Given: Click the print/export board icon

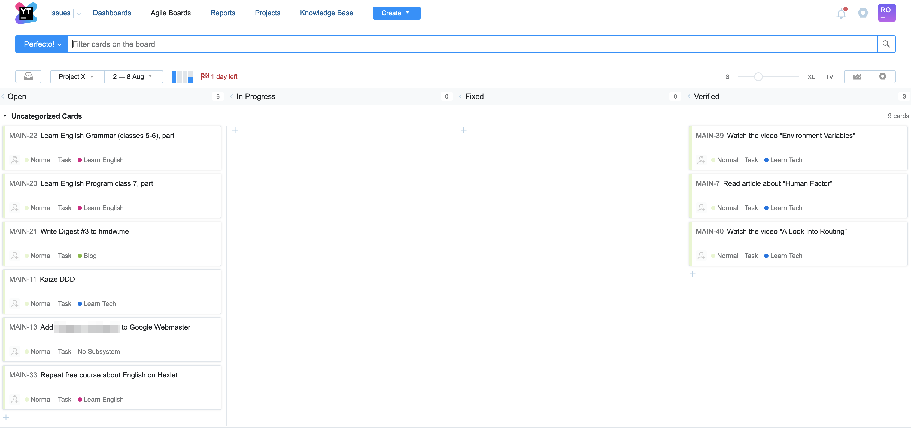Looking at the screenshot, I should 28,76.
